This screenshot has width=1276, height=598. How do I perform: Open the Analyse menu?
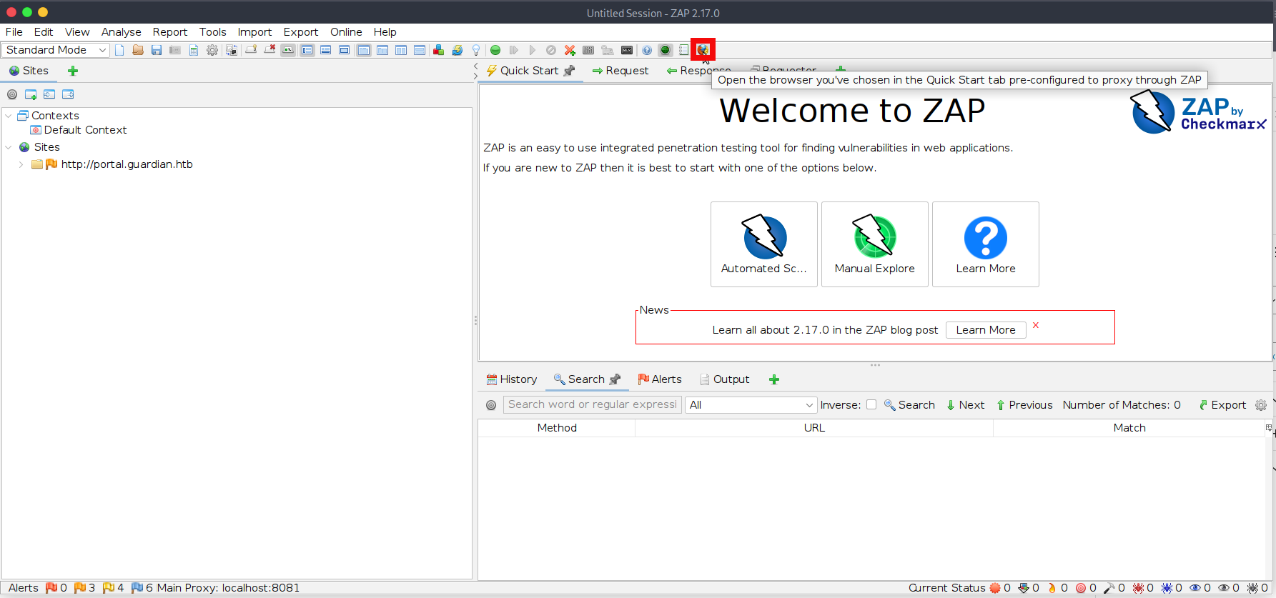click(x=121, y=32)
